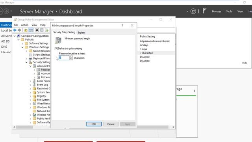Collapse the Account Policies node
This screenshot has height=142, width=252.
30,66
